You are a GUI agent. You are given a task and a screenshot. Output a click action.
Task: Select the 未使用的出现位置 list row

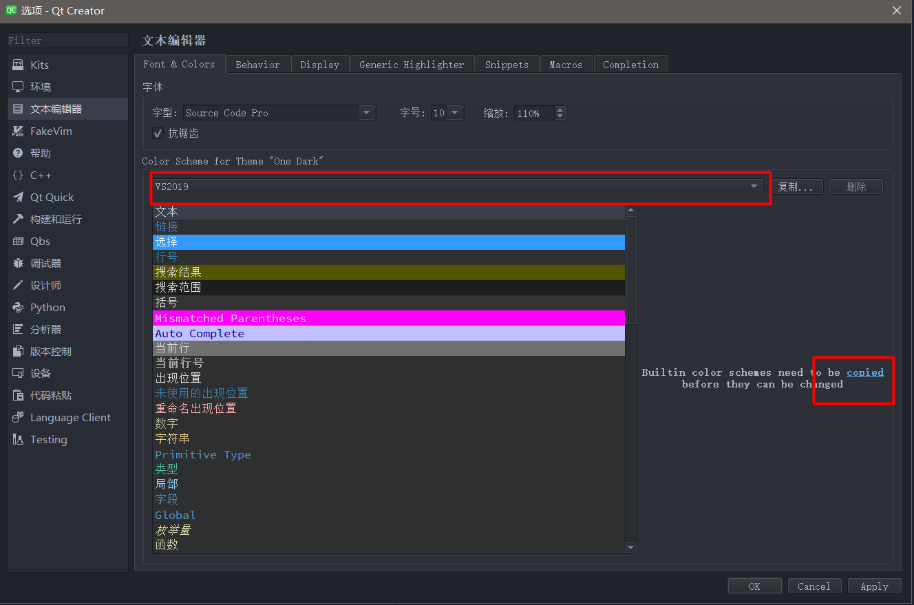click(x=389, y=394)
